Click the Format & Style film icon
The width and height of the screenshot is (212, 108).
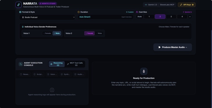tap(20, 12)
